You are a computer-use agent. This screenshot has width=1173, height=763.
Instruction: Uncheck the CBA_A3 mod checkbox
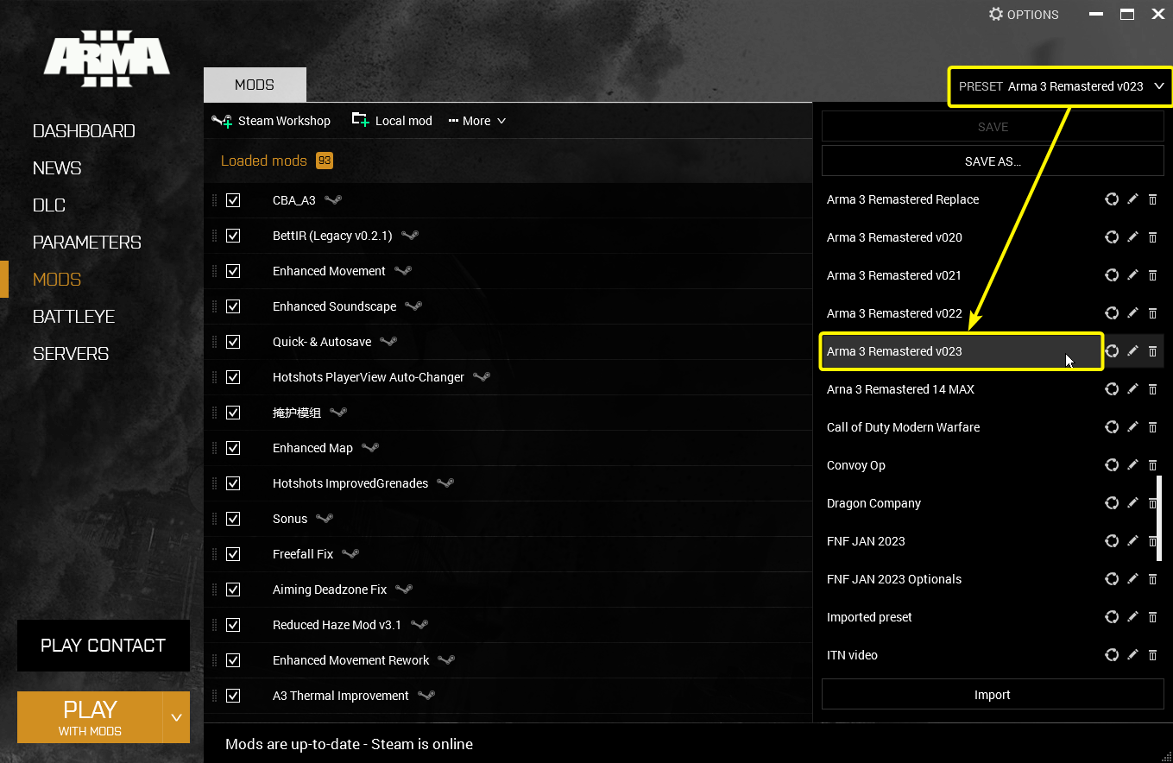click(233, 200)
